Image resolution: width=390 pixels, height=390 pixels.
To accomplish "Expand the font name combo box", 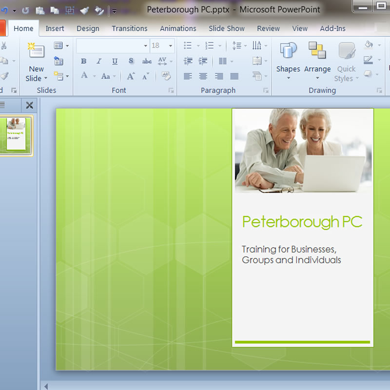I will click(145, 46).
